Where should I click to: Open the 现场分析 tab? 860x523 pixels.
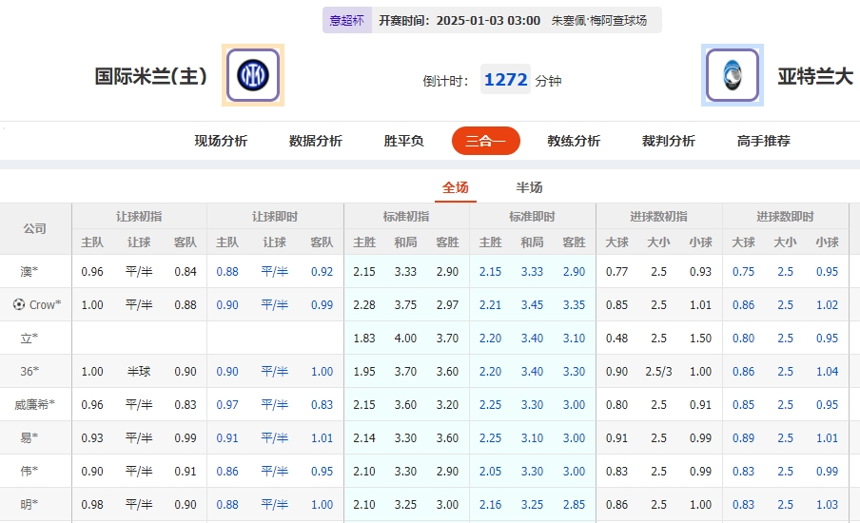(x=221, y=141)
